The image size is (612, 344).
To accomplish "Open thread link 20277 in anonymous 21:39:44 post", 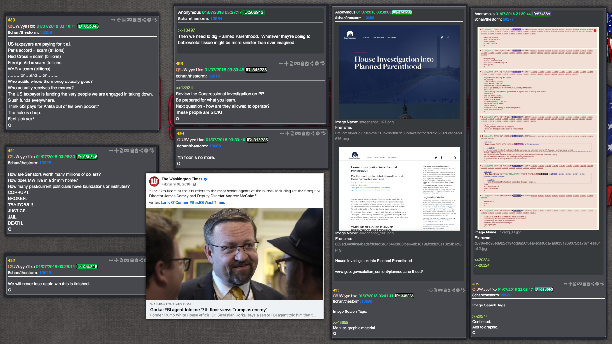I will [508, 19].
